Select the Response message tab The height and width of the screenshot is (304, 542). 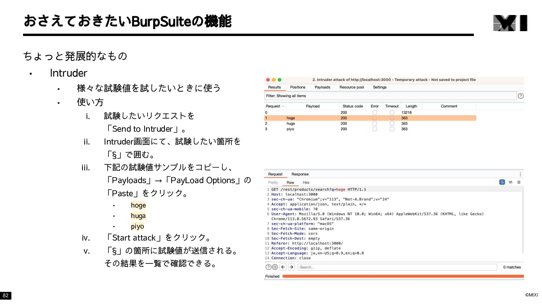tap(300, 174)
